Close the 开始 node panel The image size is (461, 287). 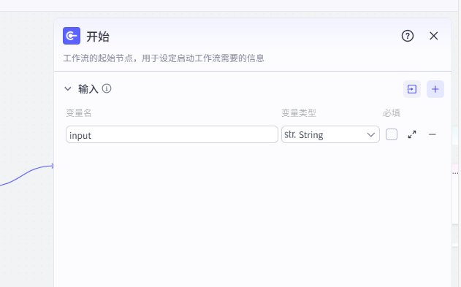[x=434, y=36]
